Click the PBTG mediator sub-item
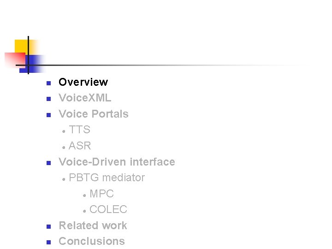The width and height of the screenshot is (332, 249). pos(107,178)
